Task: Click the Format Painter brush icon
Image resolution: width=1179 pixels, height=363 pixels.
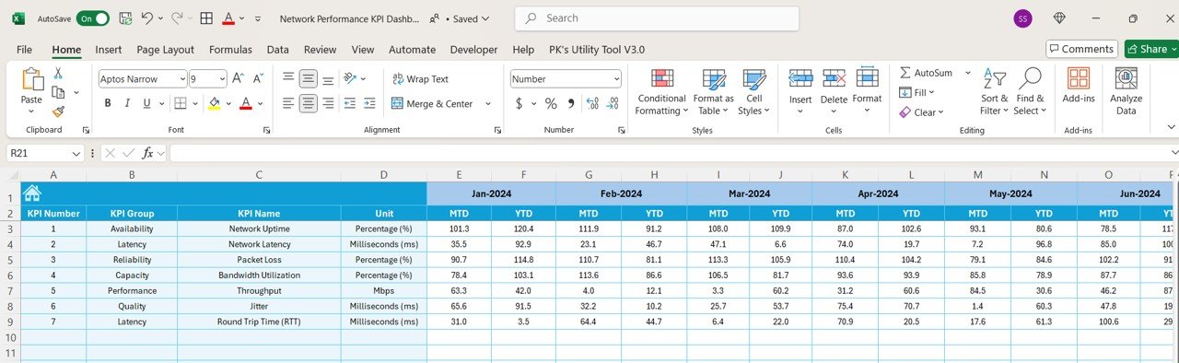Action: (58, 111)
